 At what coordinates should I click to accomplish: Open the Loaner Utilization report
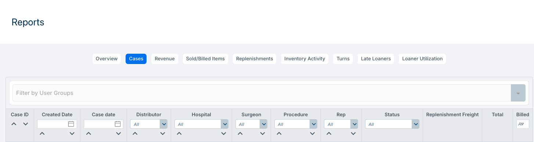point(422,59)
